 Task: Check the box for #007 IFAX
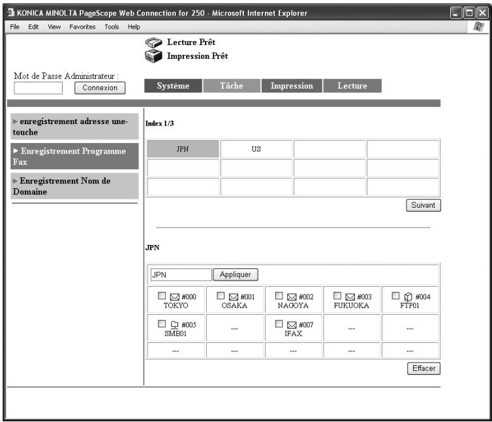point(279,323)
